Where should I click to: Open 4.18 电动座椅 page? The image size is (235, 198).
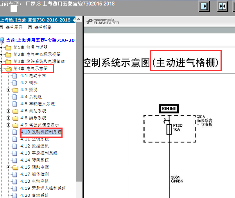(x=34, y=181)
